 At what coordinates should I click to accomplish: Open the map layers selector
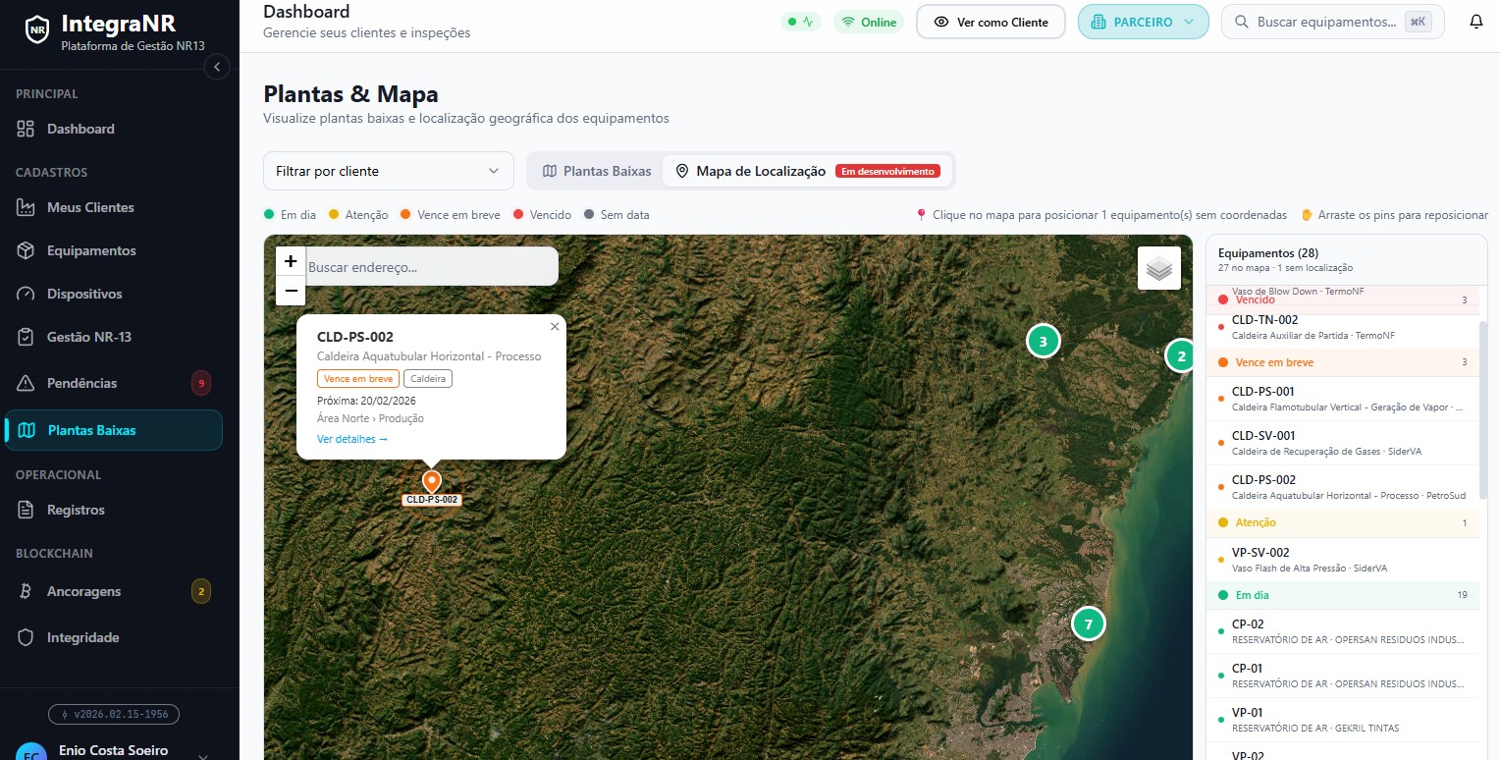pos(1159,268)
